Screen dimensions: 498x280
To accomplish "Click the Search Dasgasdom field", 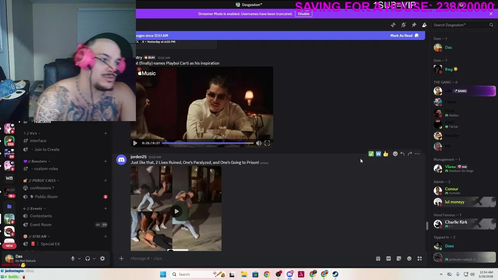I will 463,25.
